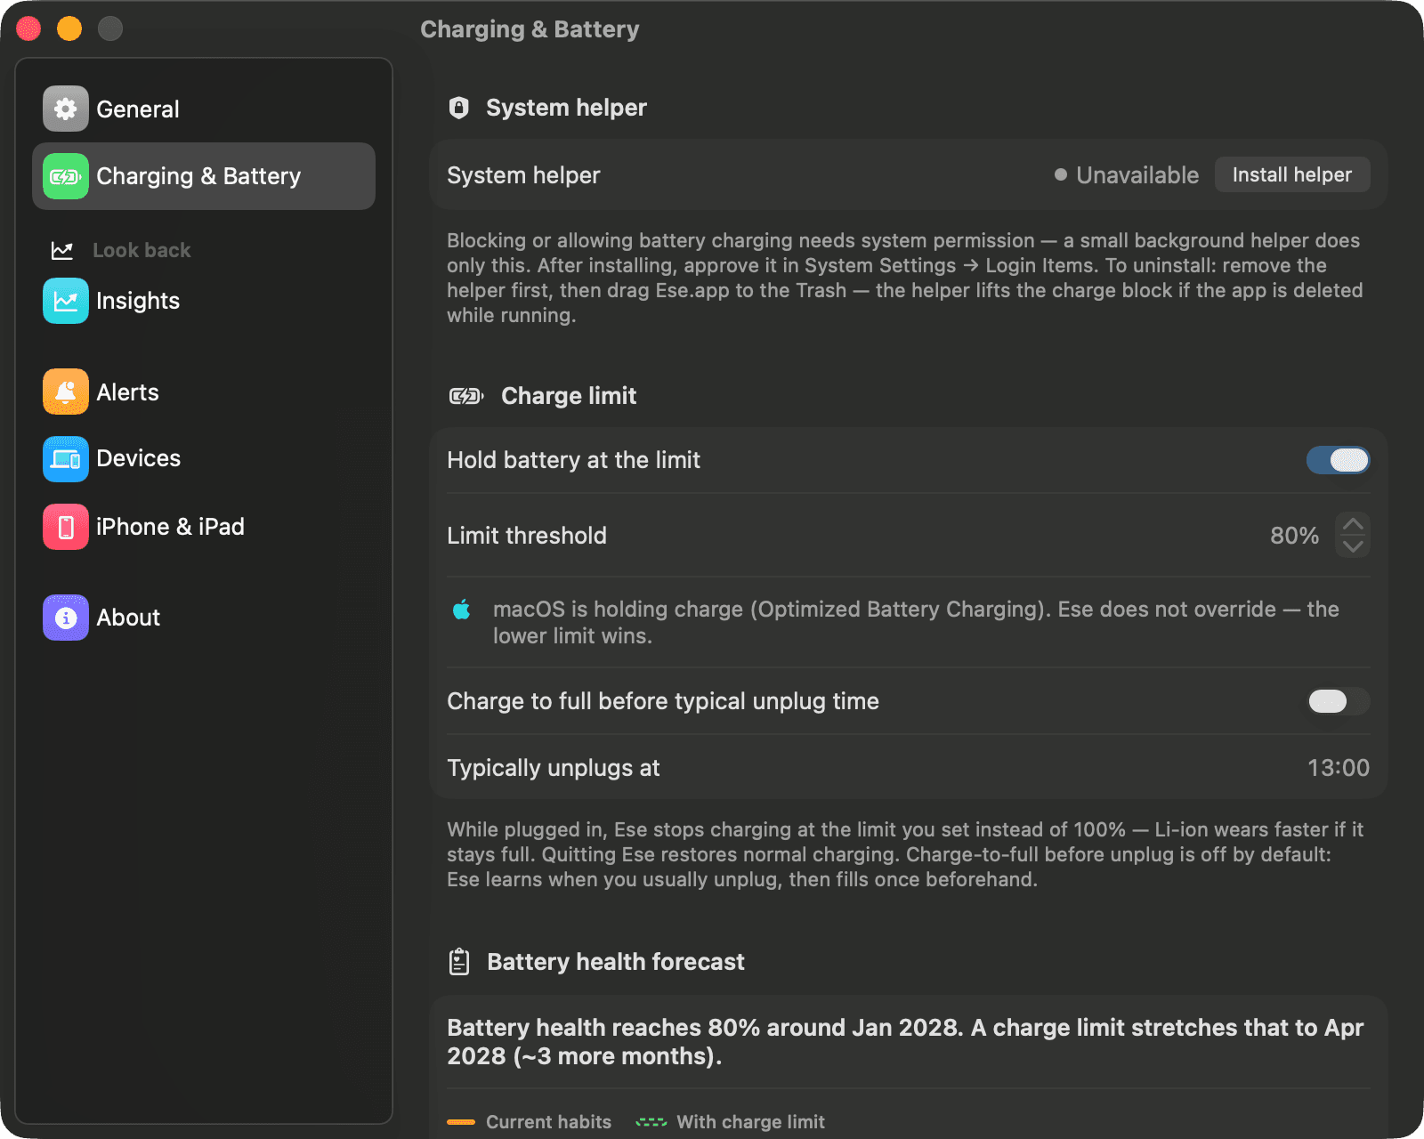Open the Insights chart icon
The height and width of the screenshot is (1139, 1424).
(66, 301)
